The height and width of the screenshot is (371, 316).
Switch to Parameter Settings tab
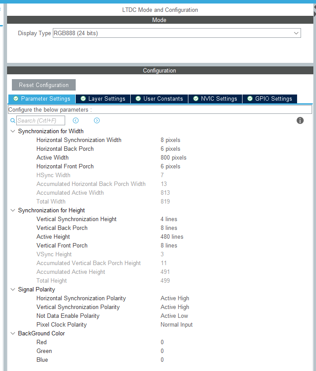pos(42,98)
